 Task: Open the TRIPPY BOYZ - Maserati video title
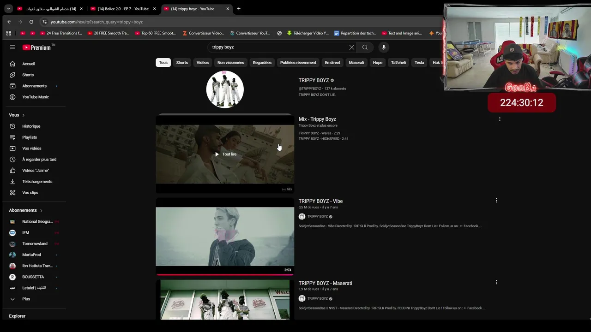pos(325,283)
